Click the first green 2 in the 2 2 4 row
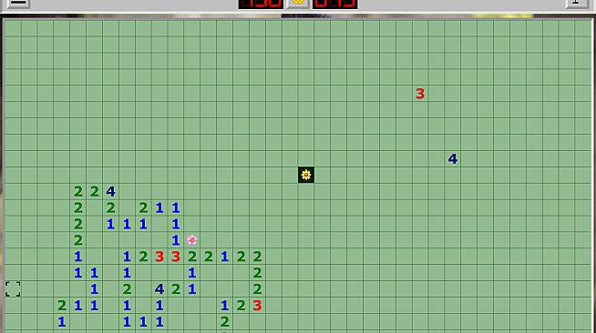This screenshot has width=596, height=333. [78, 192]
